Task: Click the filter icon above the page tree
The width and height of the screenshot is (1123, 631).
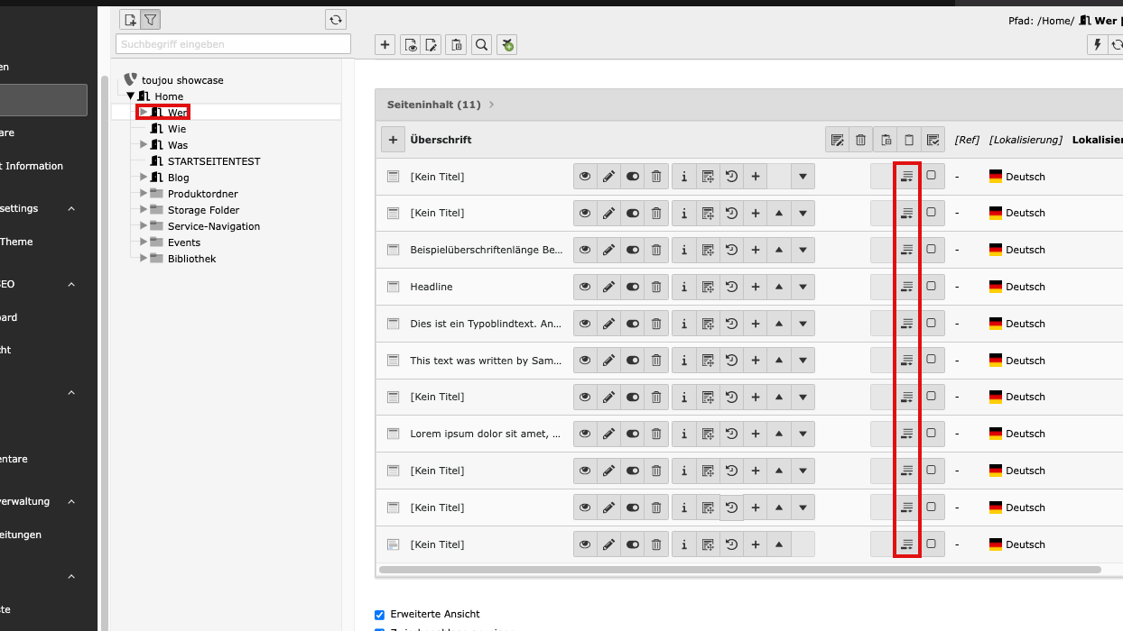Action: (x=151, y=20)
